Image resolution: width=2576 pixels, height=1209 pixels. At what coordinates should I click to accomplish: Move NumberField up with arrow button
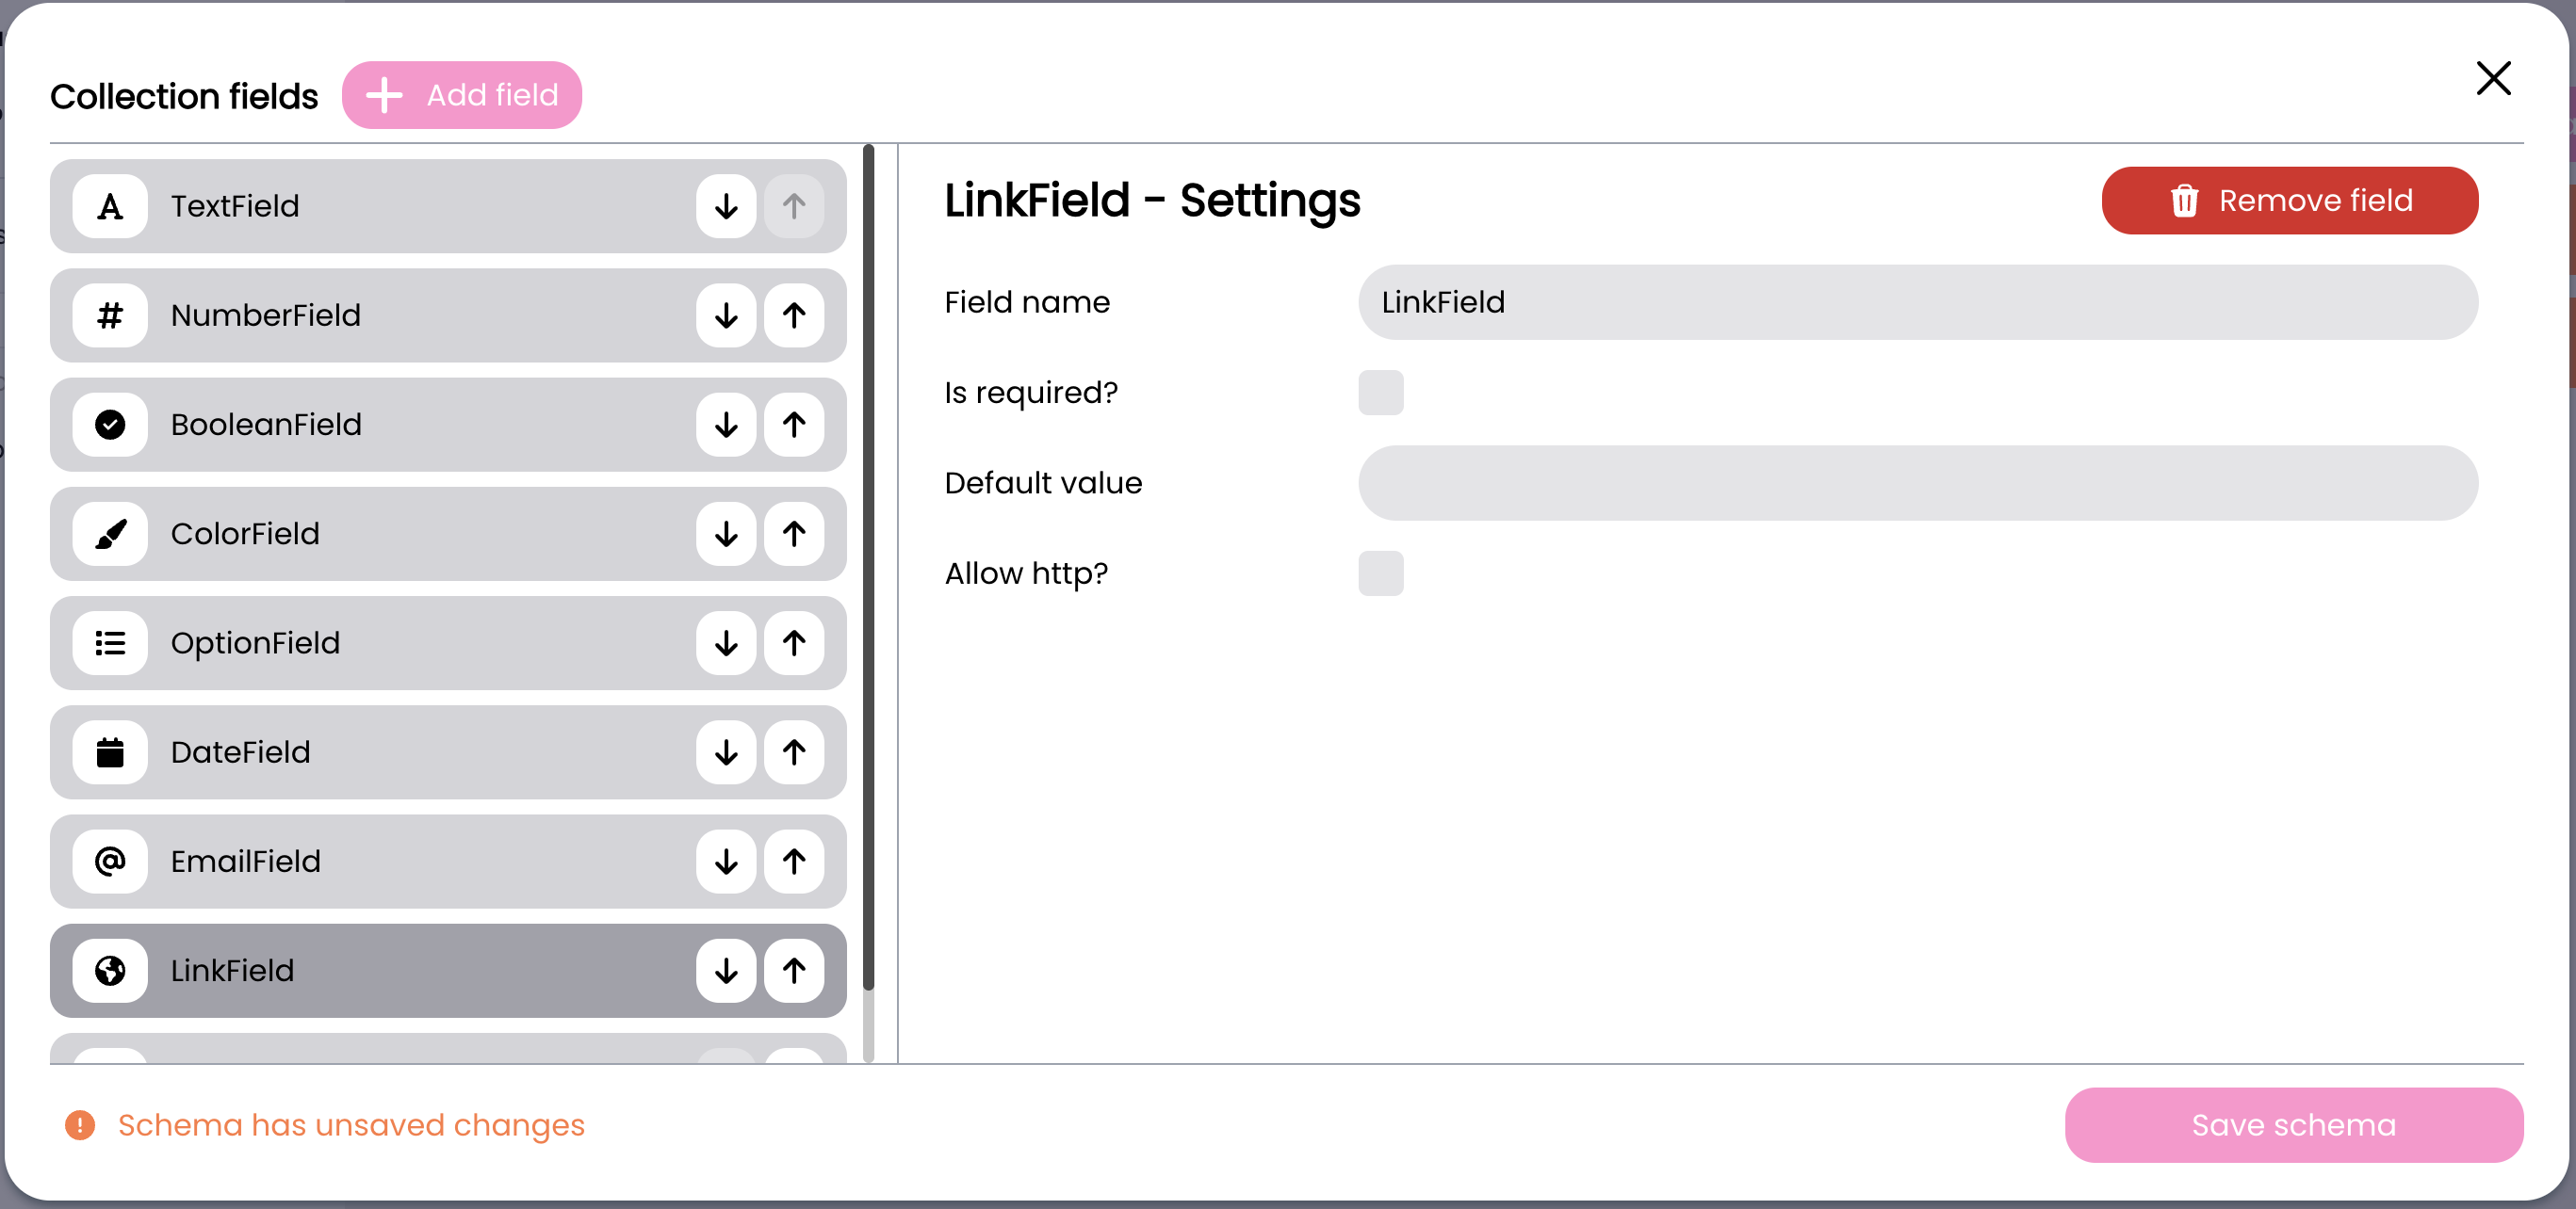(794, 315)
